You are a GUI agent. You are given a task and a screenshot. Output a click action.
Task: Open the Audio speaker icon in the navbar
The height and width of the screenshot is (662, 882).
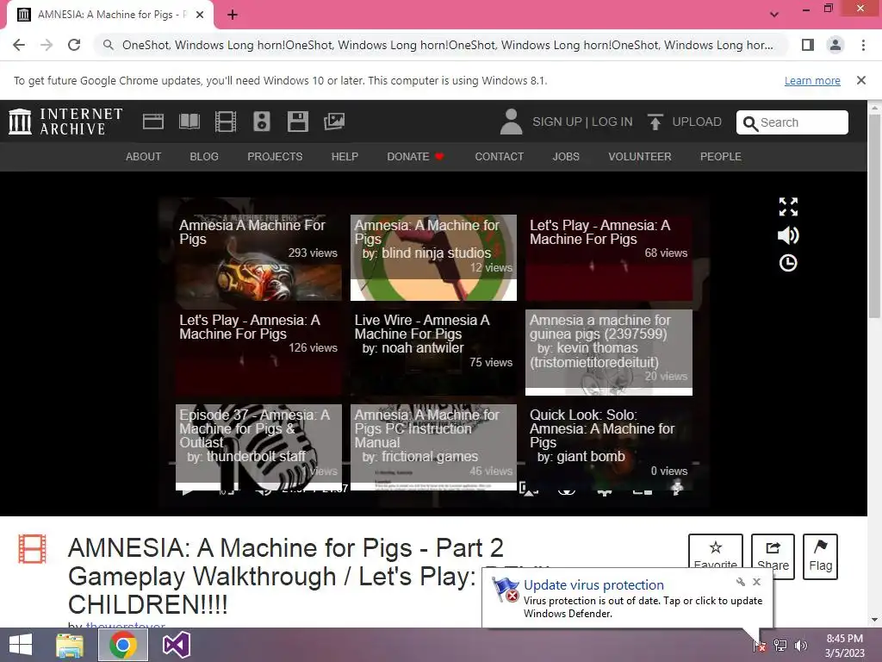point(262,122)
